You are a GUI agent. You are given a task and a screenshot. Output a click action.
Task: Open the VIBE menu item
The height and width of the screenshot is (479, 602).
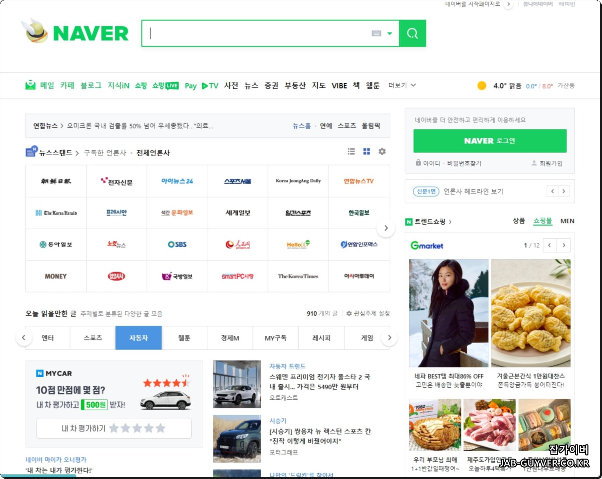click(339, 85)
